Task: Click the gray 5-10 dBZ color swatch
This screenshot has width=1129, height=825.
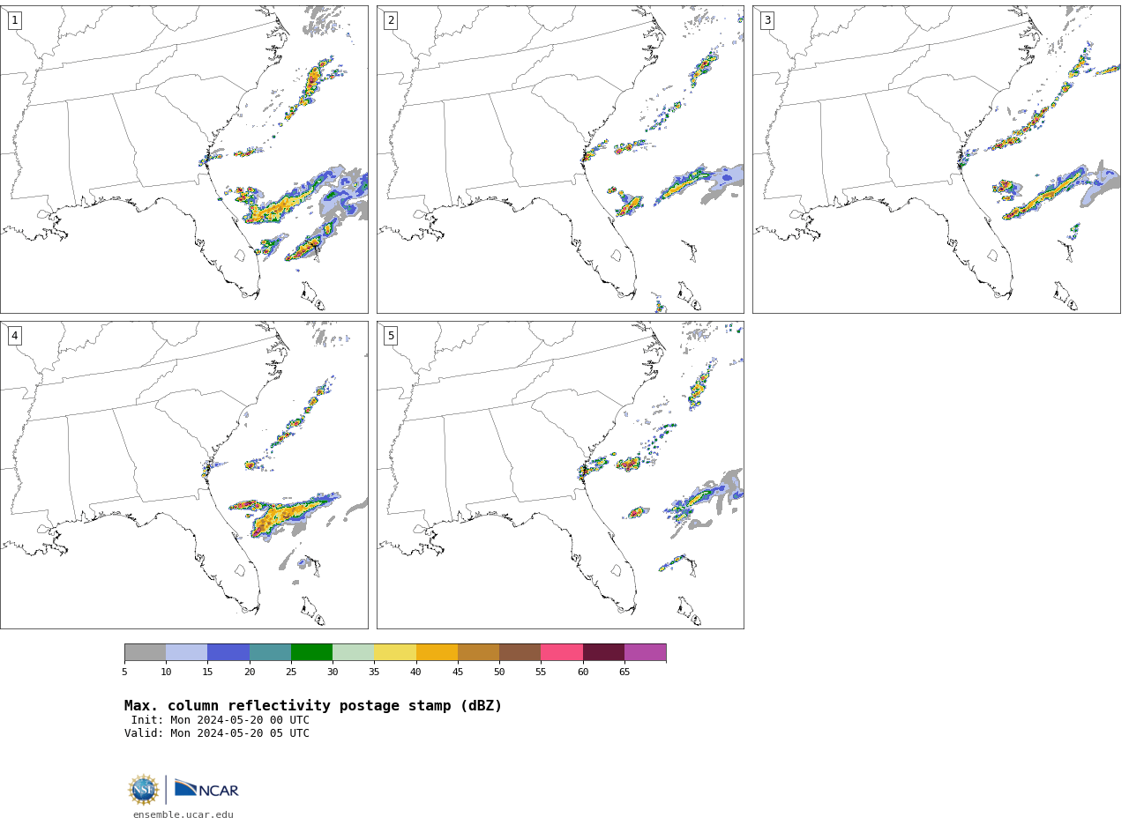Action: (x=145, y=652)
